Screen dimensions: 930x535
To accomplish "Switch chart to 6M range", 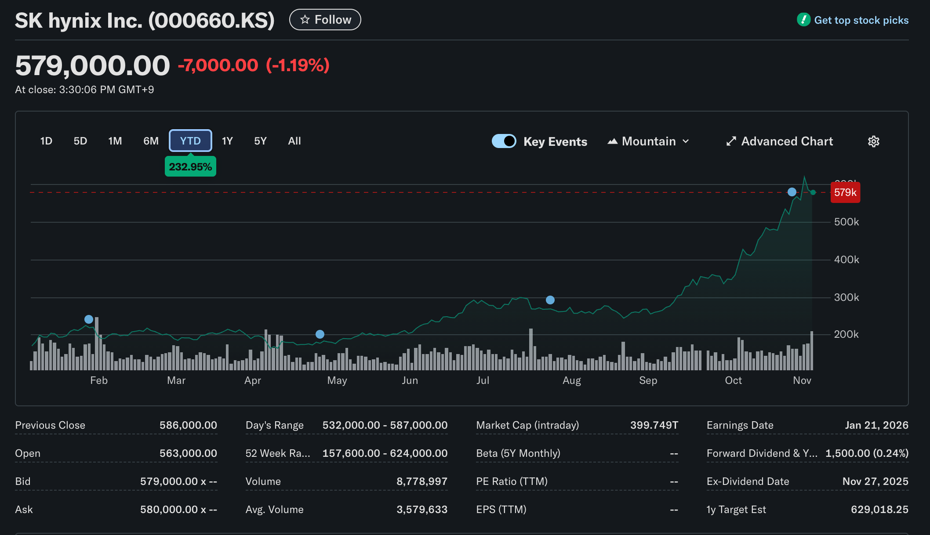I will [x=151, y=141].
